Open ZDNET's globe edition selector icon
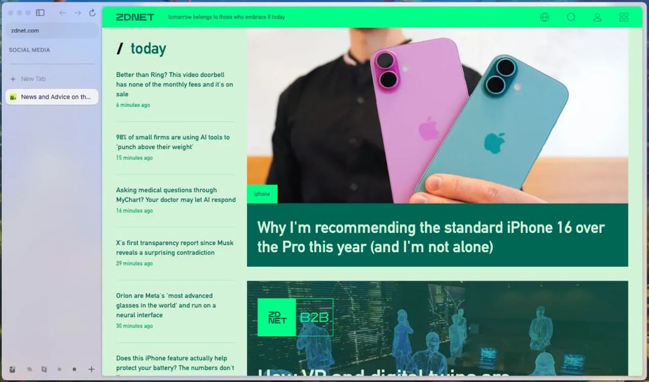The image size is (649, 382). click(x=545, y=17)
